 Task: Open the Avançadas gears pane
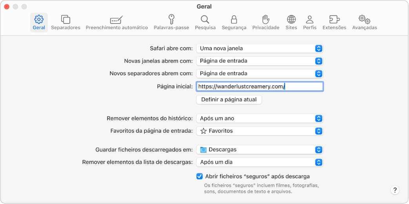tap(364, 22)
